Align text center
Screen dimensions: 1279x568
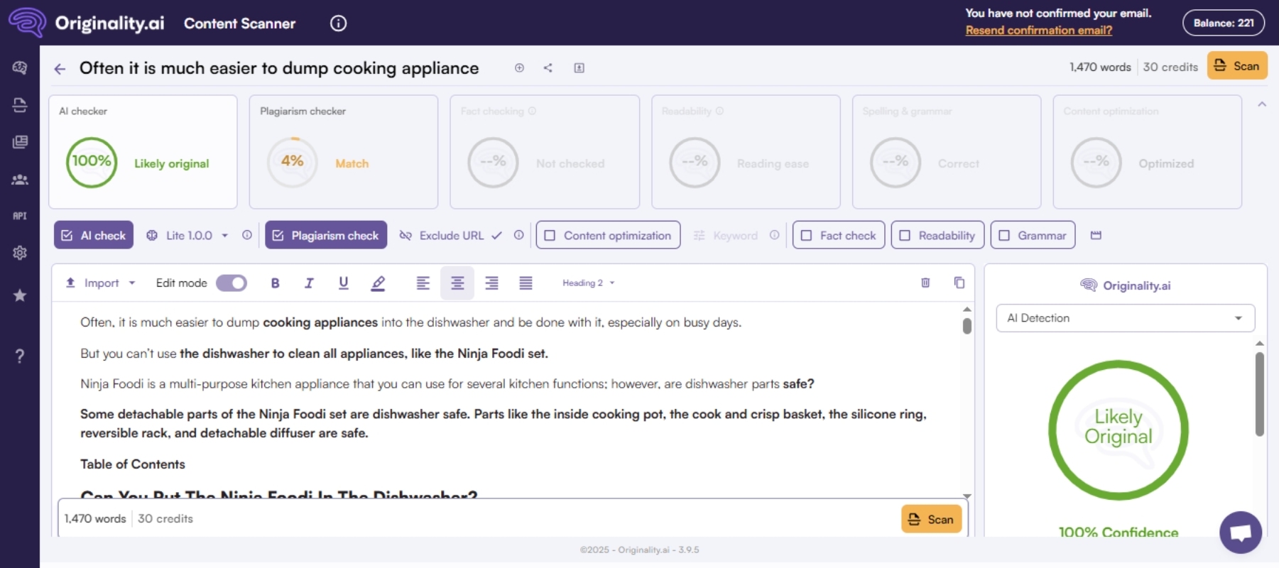click(x=457, y=283)
